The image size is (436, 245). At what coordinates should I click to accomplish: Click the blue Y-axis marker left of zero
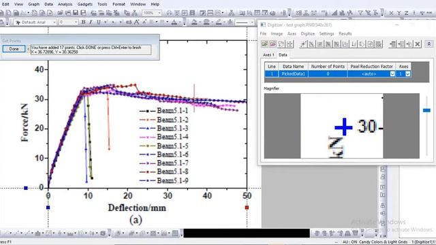[x=26, y=188]
